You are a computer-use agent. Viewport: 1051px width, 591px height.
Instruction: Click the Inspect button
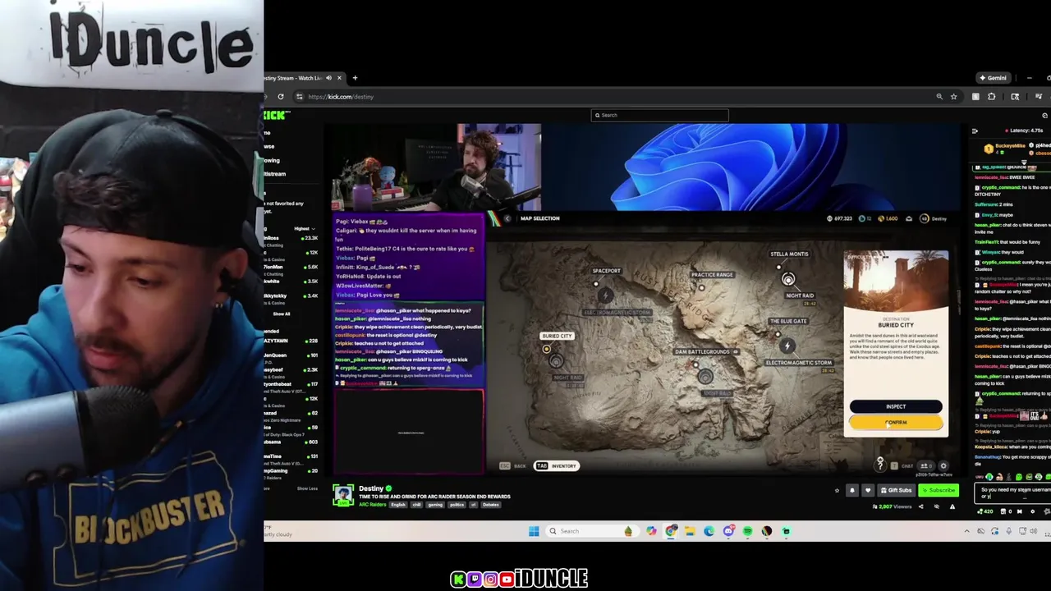click(x=896, y=406)
